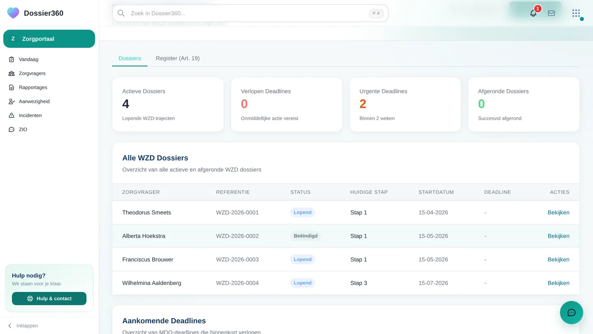Open the notifications bell

pyautogui.click(x=533, y=13)
